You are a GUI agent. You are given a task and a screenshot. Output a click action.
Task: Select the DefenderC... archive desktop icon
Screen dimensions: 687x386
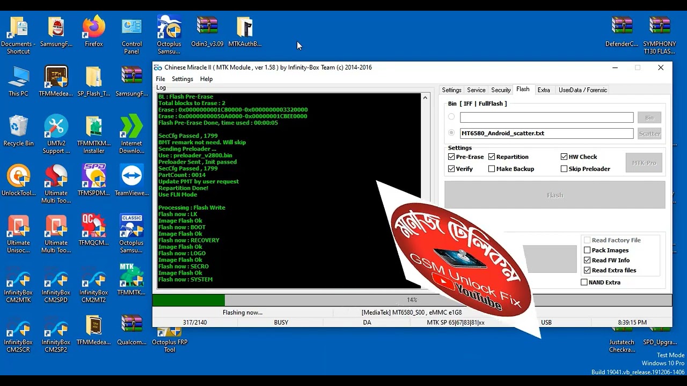(622, 32)
